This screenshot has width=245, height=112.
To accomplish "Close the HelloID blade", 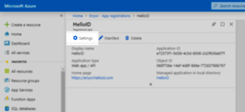I will 231,24.
